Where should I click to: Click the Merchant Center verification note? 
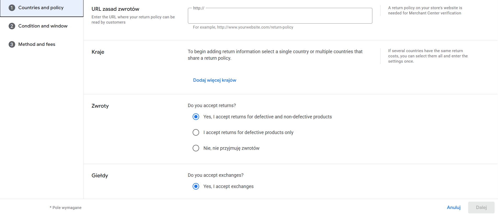tap(425, 10)
